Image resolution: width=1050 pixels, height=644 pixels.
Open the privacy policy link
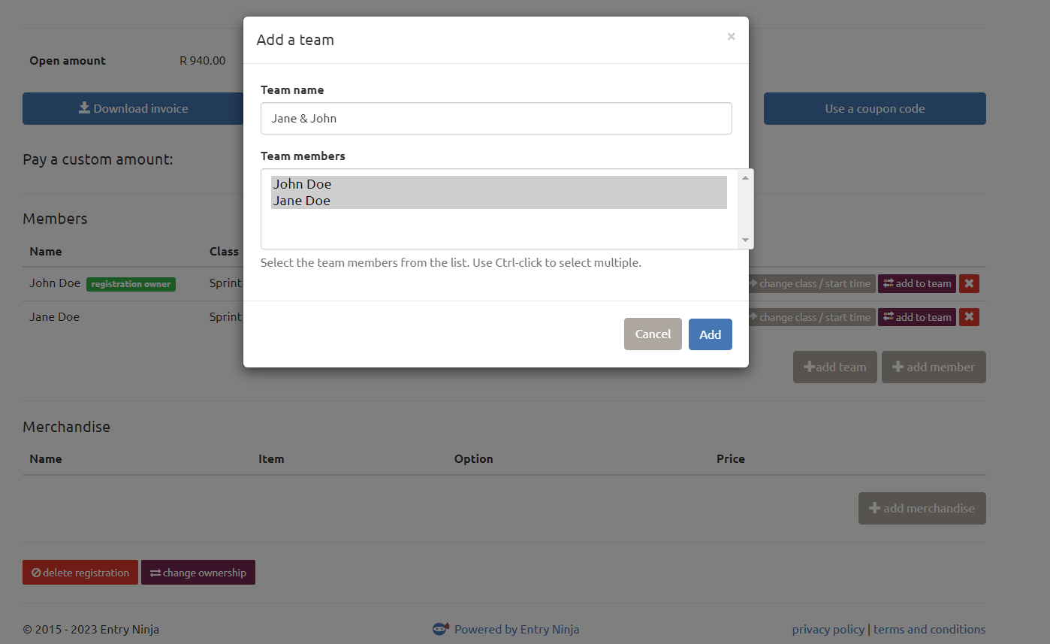point(828,630)
